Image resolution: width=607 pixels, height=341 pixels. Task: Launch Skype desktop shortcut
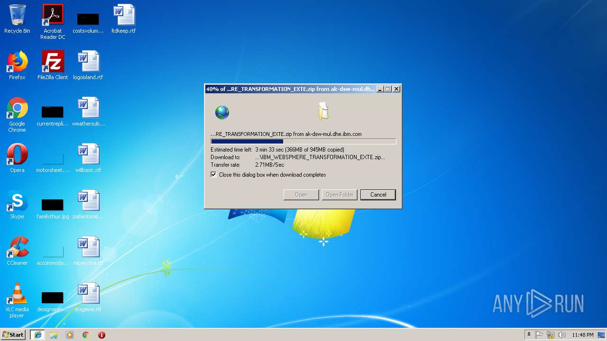tap(17, 205)
